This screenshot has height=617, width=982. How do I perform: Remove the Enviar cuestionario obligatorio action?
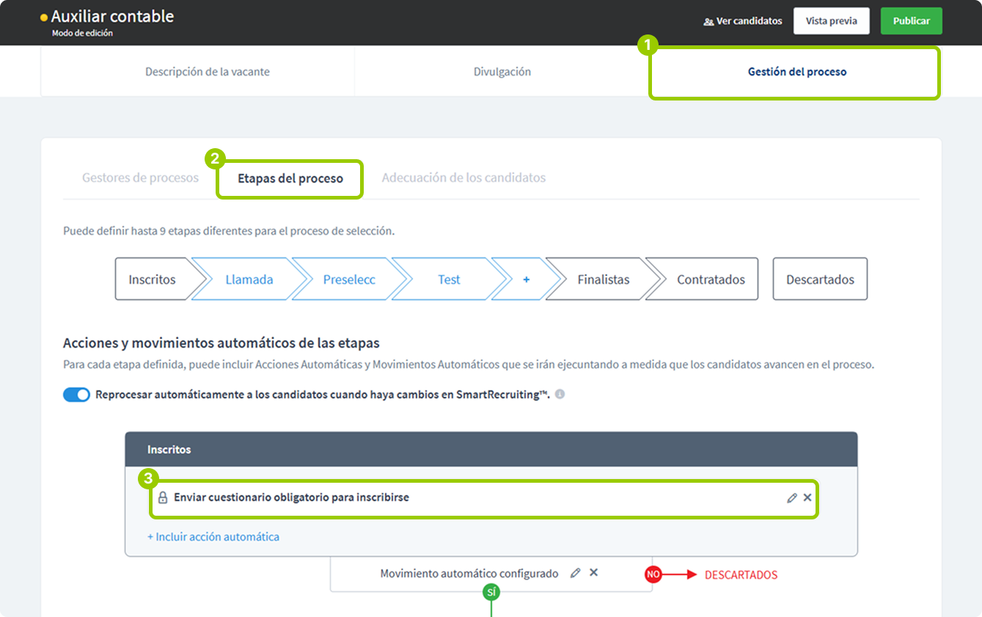tap(807, 497)
